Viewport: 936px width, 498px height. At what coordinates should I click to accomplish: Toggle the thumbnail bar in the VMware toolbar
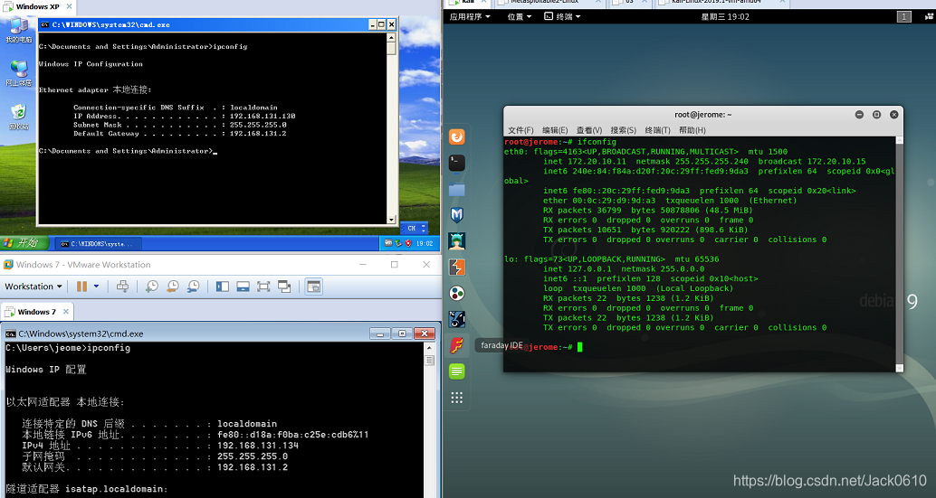[243, 287]
